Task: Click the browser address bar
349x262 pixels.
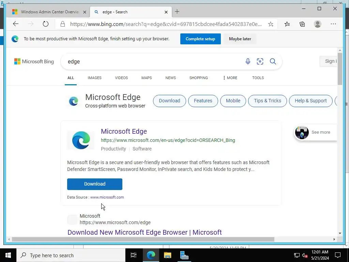Action: pos(166,24)
